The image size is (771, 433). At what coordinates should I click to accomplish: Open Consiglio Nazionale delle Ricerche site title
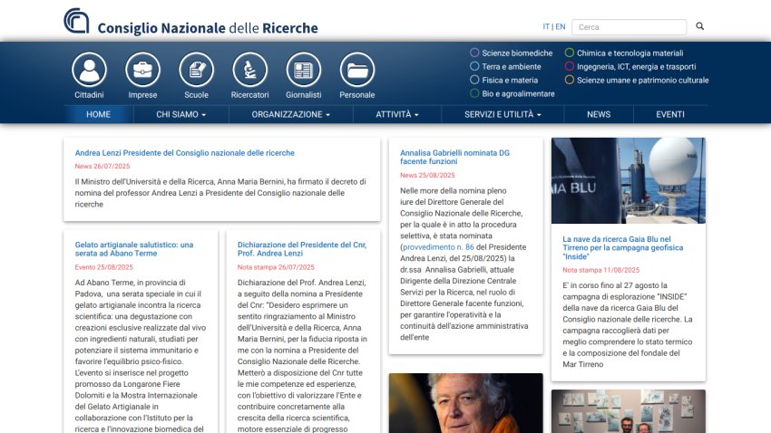click(208, 28)
